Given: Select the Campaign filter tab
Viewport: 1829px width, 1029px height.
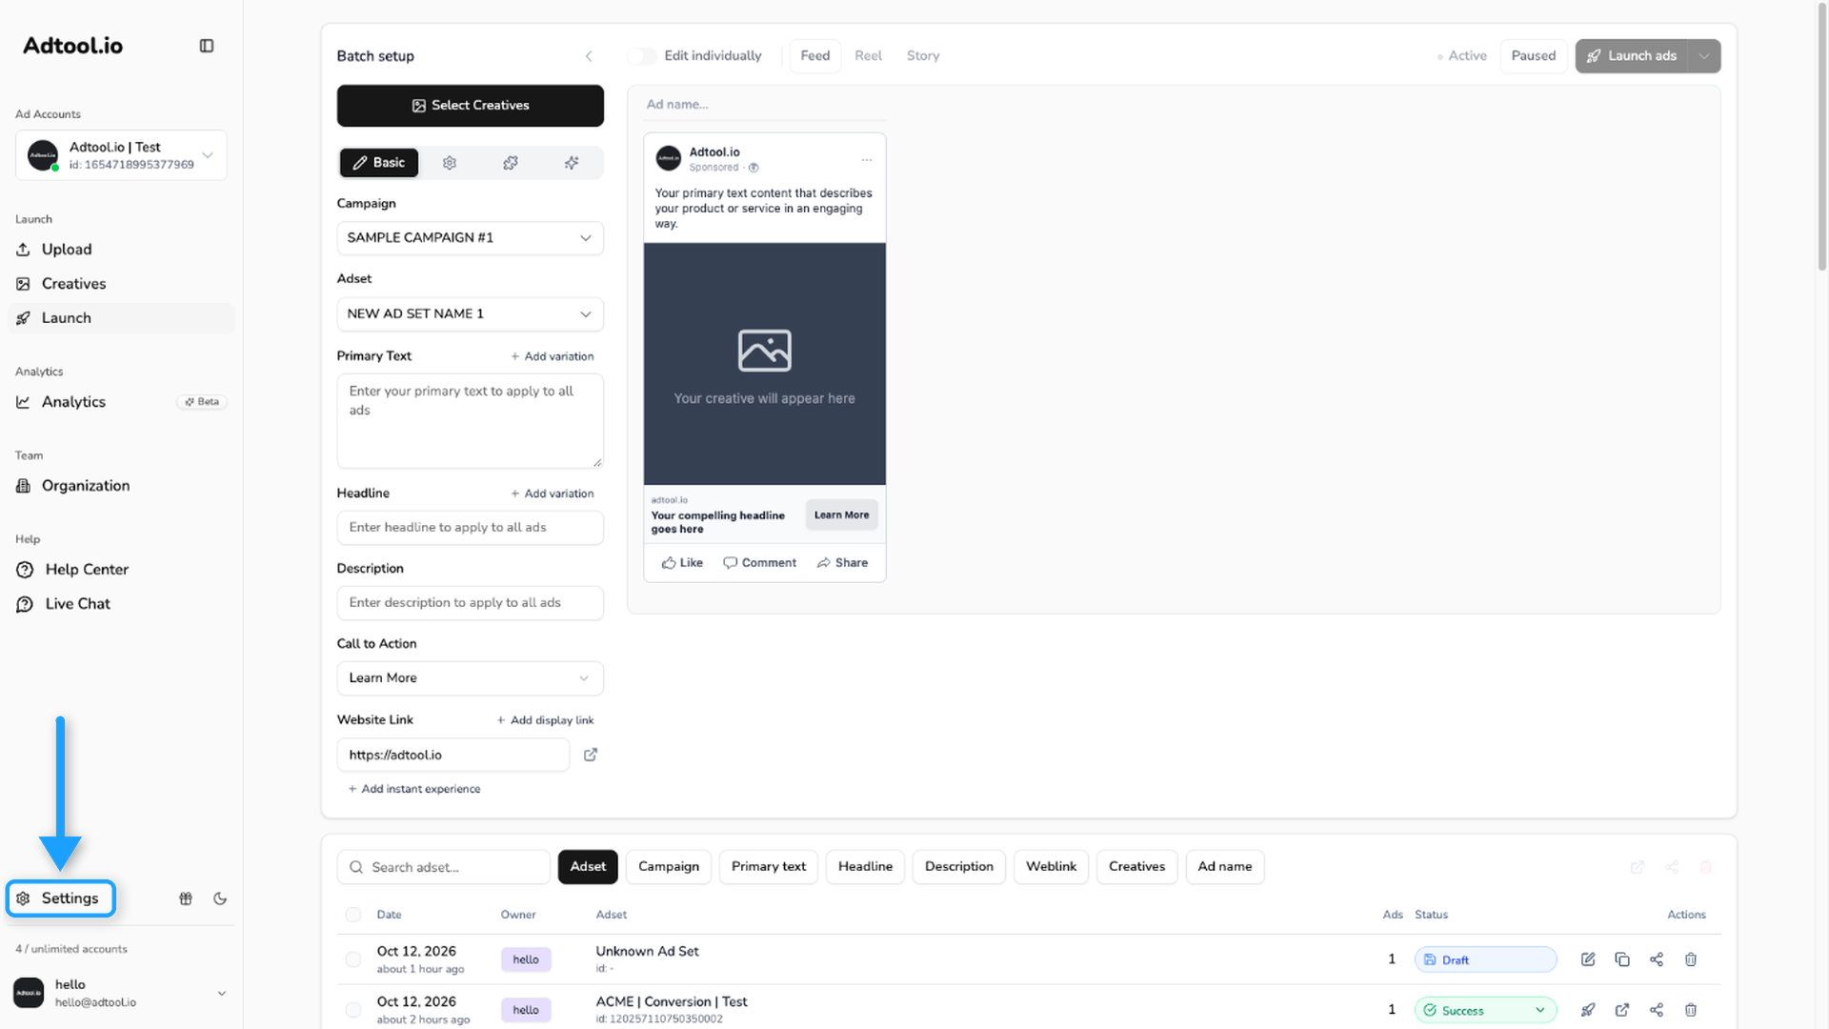Looking at the screenshot, I should click(x=669, y=867).
